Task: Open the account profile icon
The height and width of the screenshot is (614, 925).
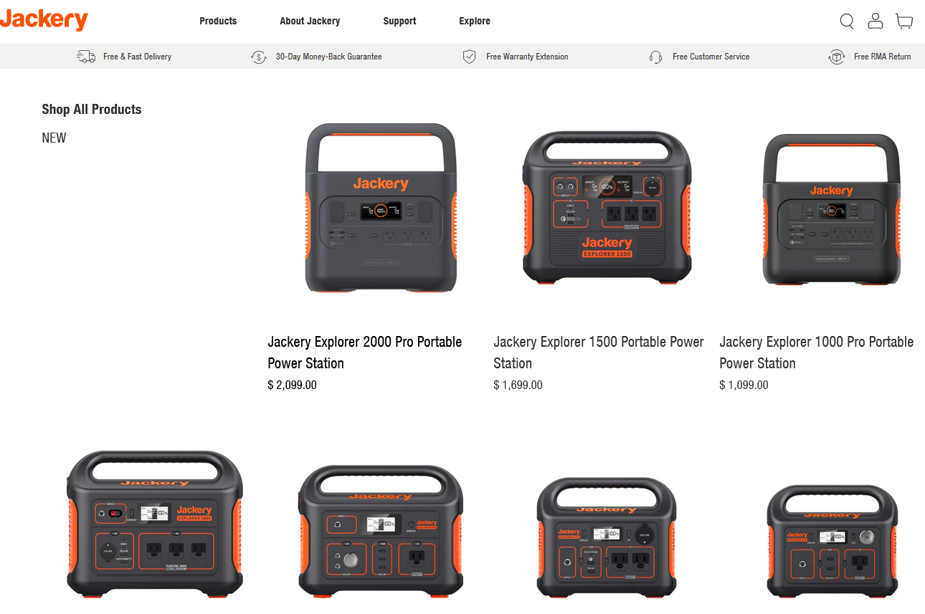Action: pos(876,21)
